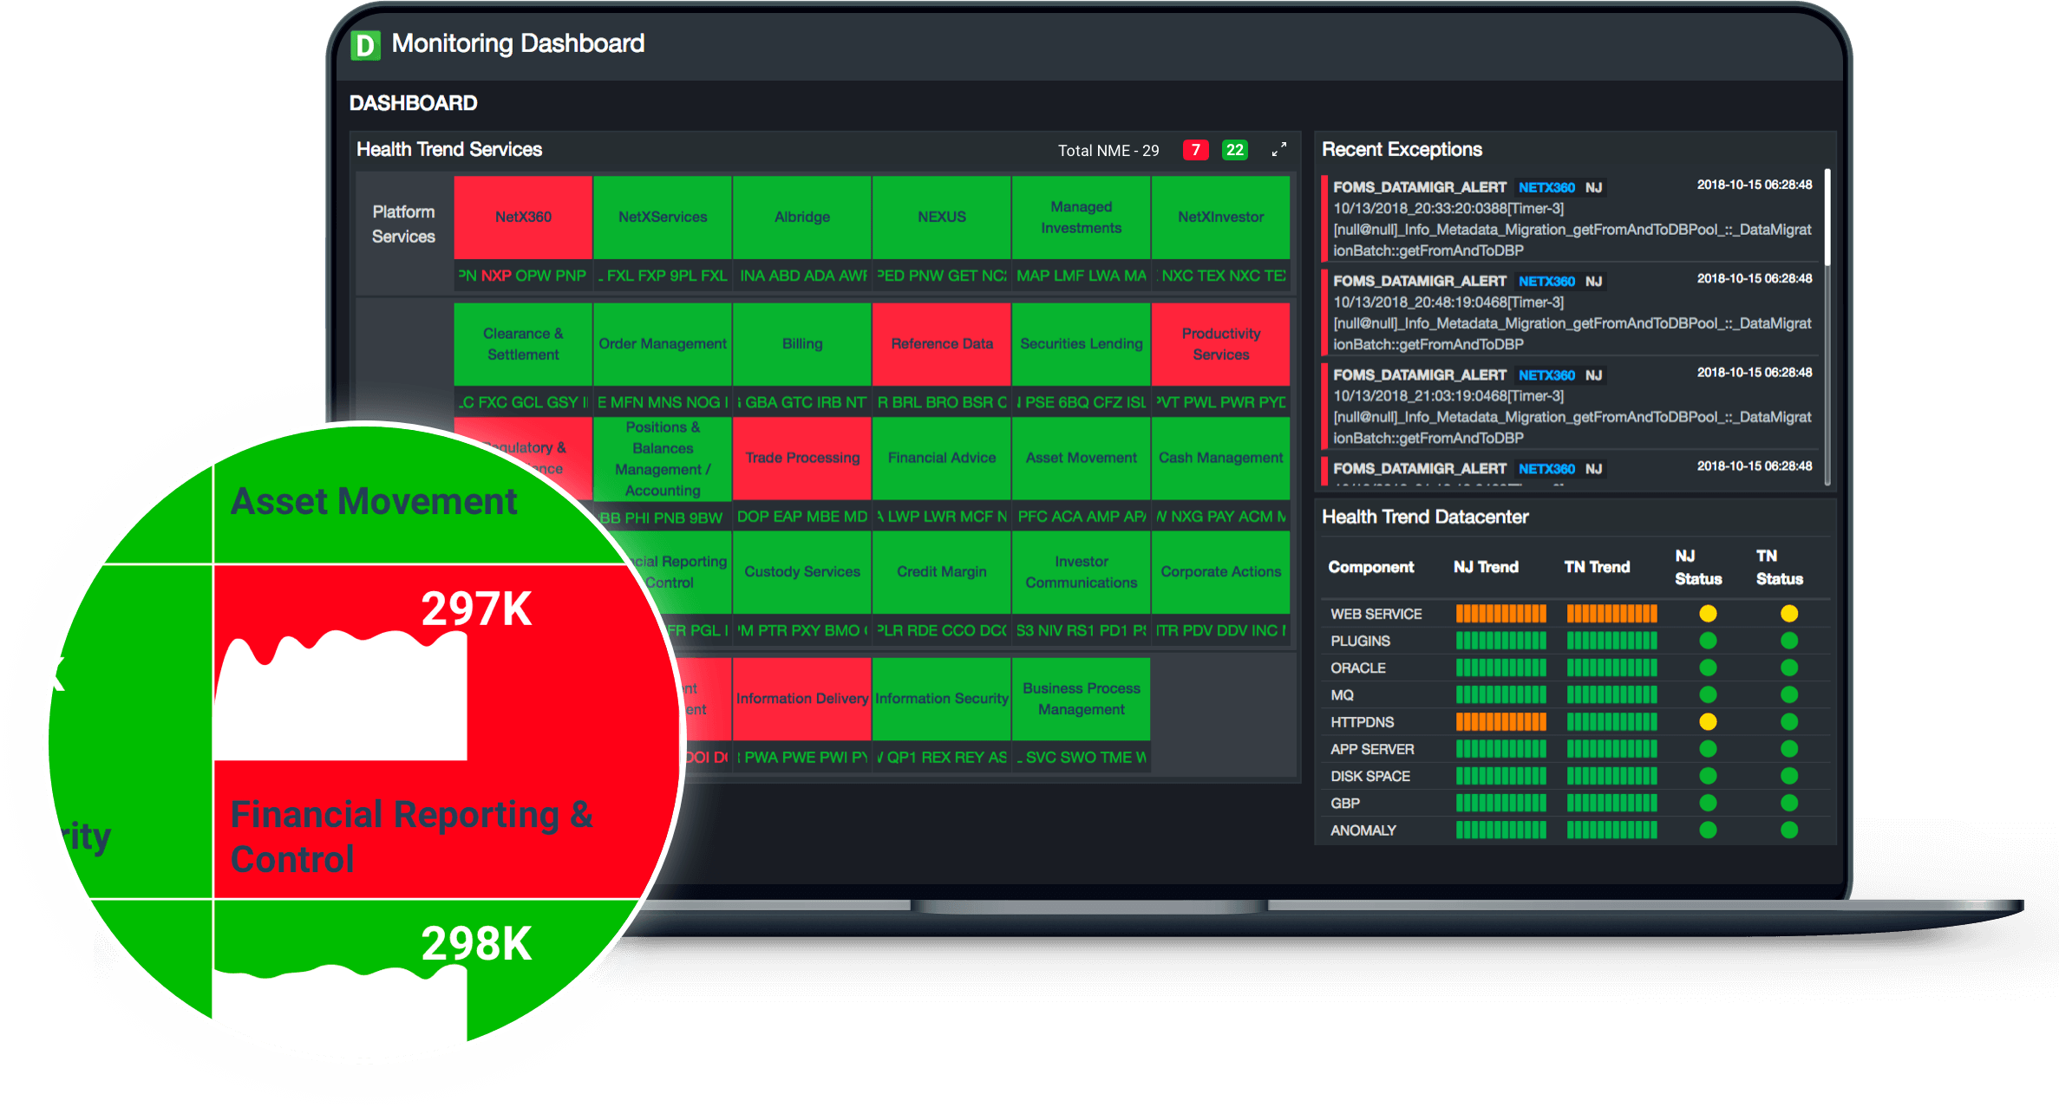Open the Trade Processing red tile
Screen dimensions: 2059x1107
[801, 458]
